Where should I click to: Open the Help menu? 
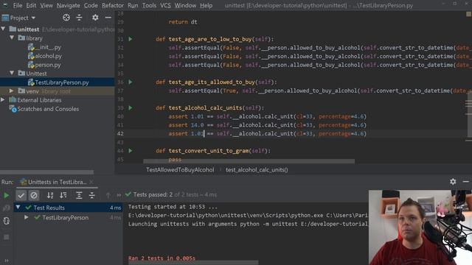206,5
